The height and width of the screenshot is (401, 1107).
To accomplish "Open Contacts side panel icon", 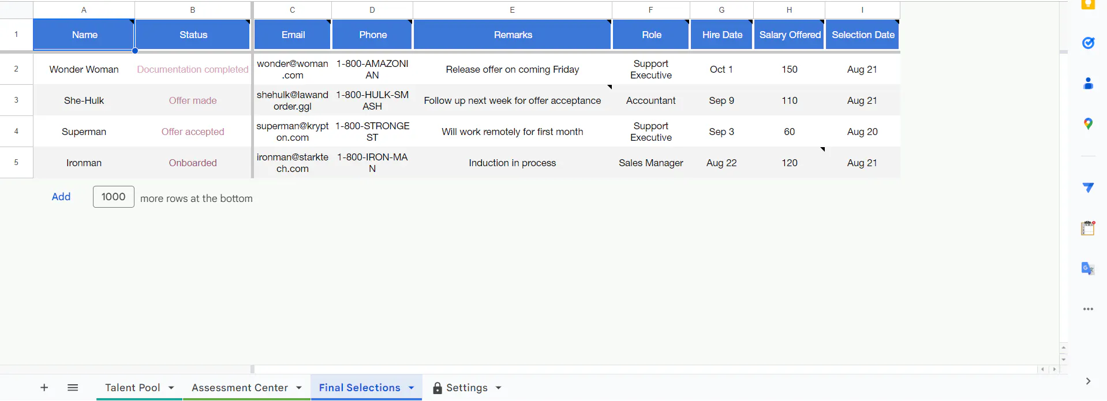I will [1088, 84].
